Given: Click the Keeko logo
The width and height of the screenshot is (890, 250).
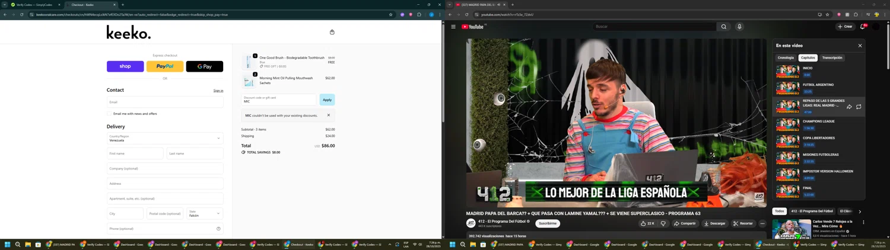Looking at the screenshot, I should [129, 32].
